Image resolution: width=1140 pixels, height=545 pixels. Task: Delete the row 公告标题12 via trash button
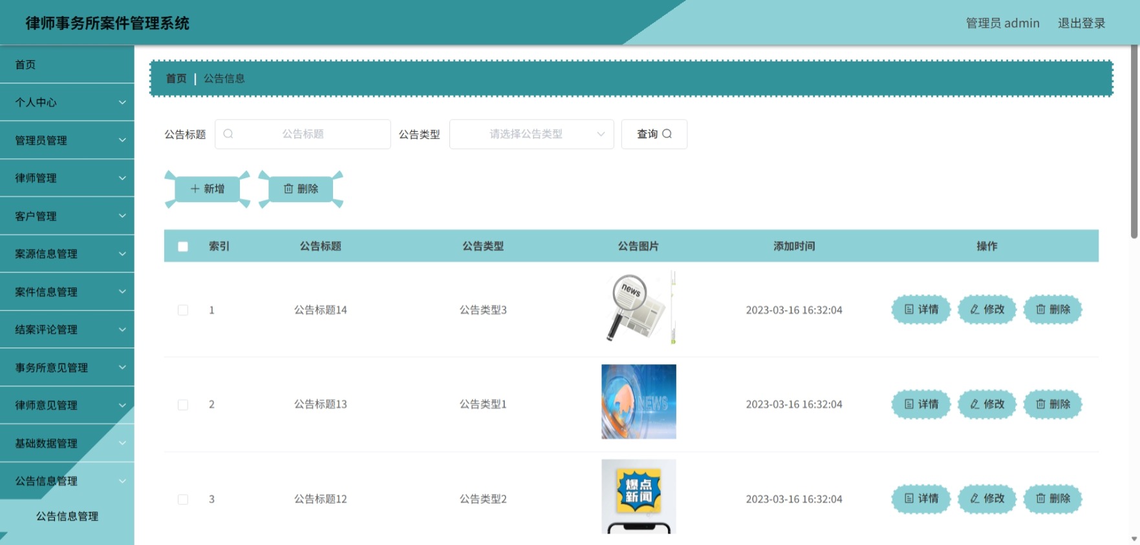[1053, 499]
